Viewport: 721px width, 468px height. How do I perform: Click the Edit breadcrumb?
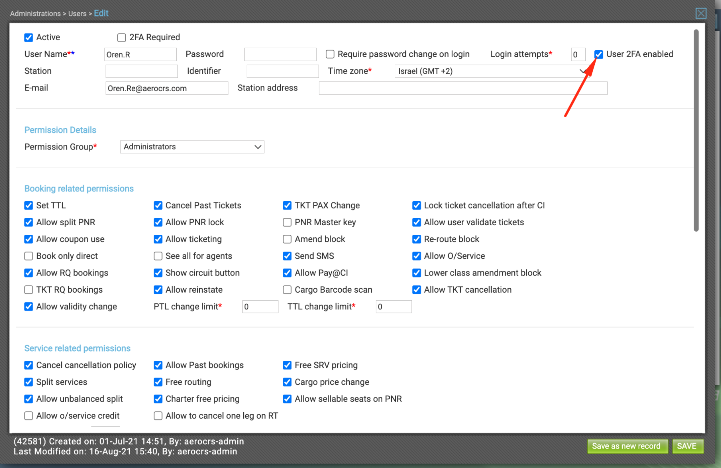click(x=101, y=13)
